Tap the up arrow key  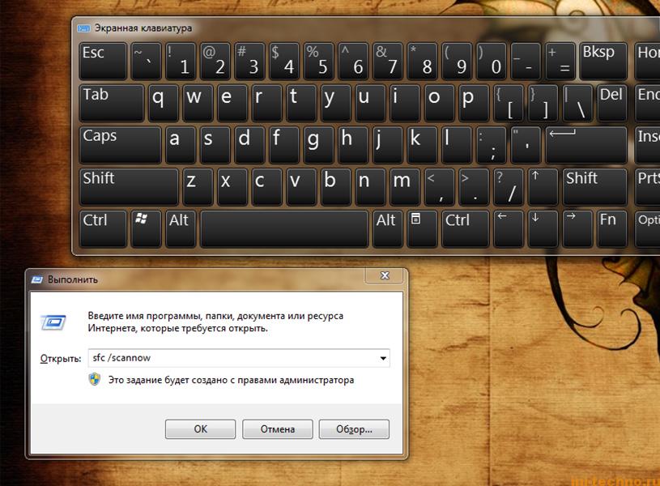pyautogui.click(x=543, y=186)
